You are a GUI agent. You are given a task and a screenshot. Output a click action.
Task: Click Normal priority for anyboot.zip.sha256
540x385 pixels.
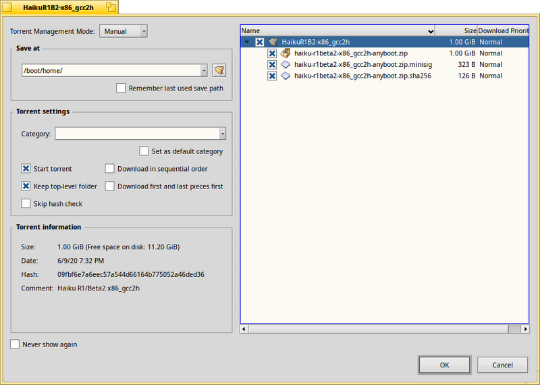pyautogui.click(x=491, y=76)
